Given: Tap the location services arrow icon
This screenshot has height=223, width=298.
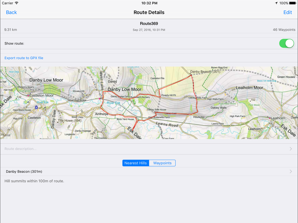Looking at the screenshot, I should coord(276,3).
